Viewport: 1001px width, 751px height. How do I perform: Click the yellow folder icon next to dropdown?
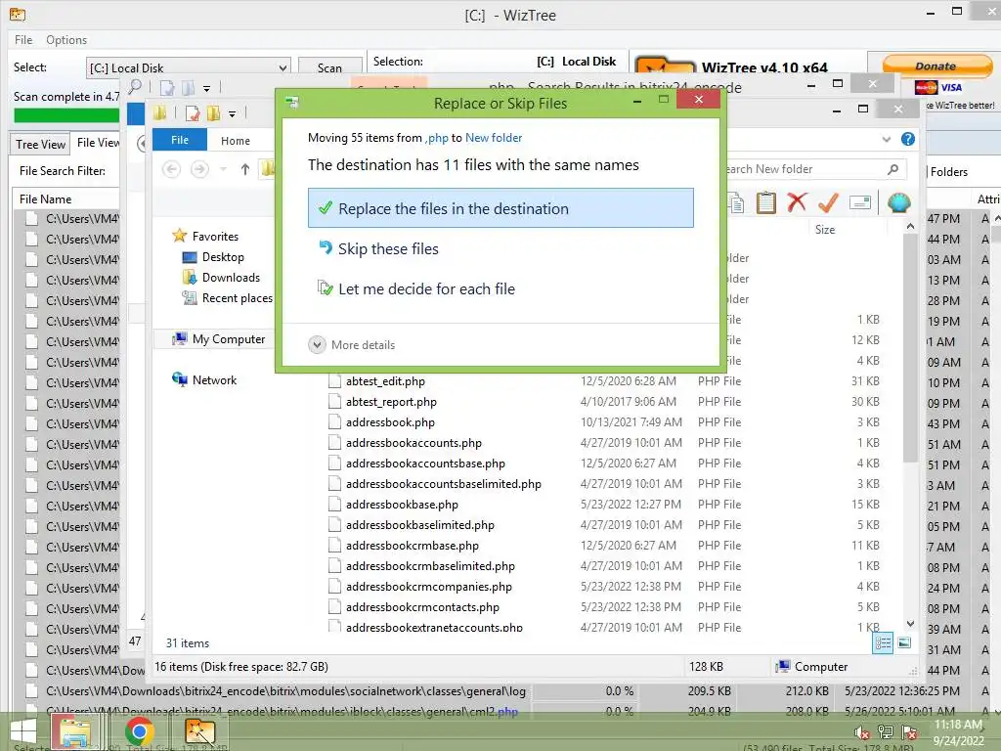pos(213,113)
